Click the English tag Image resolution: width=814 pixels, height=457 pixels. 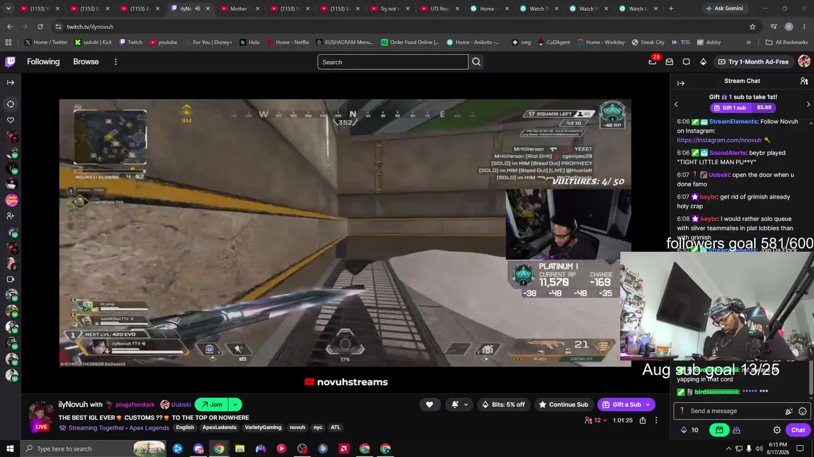click(x=185, y=427)
